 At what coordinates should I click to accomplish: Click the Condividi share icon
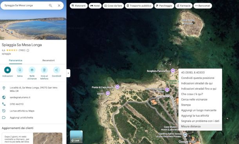(56, 70)
